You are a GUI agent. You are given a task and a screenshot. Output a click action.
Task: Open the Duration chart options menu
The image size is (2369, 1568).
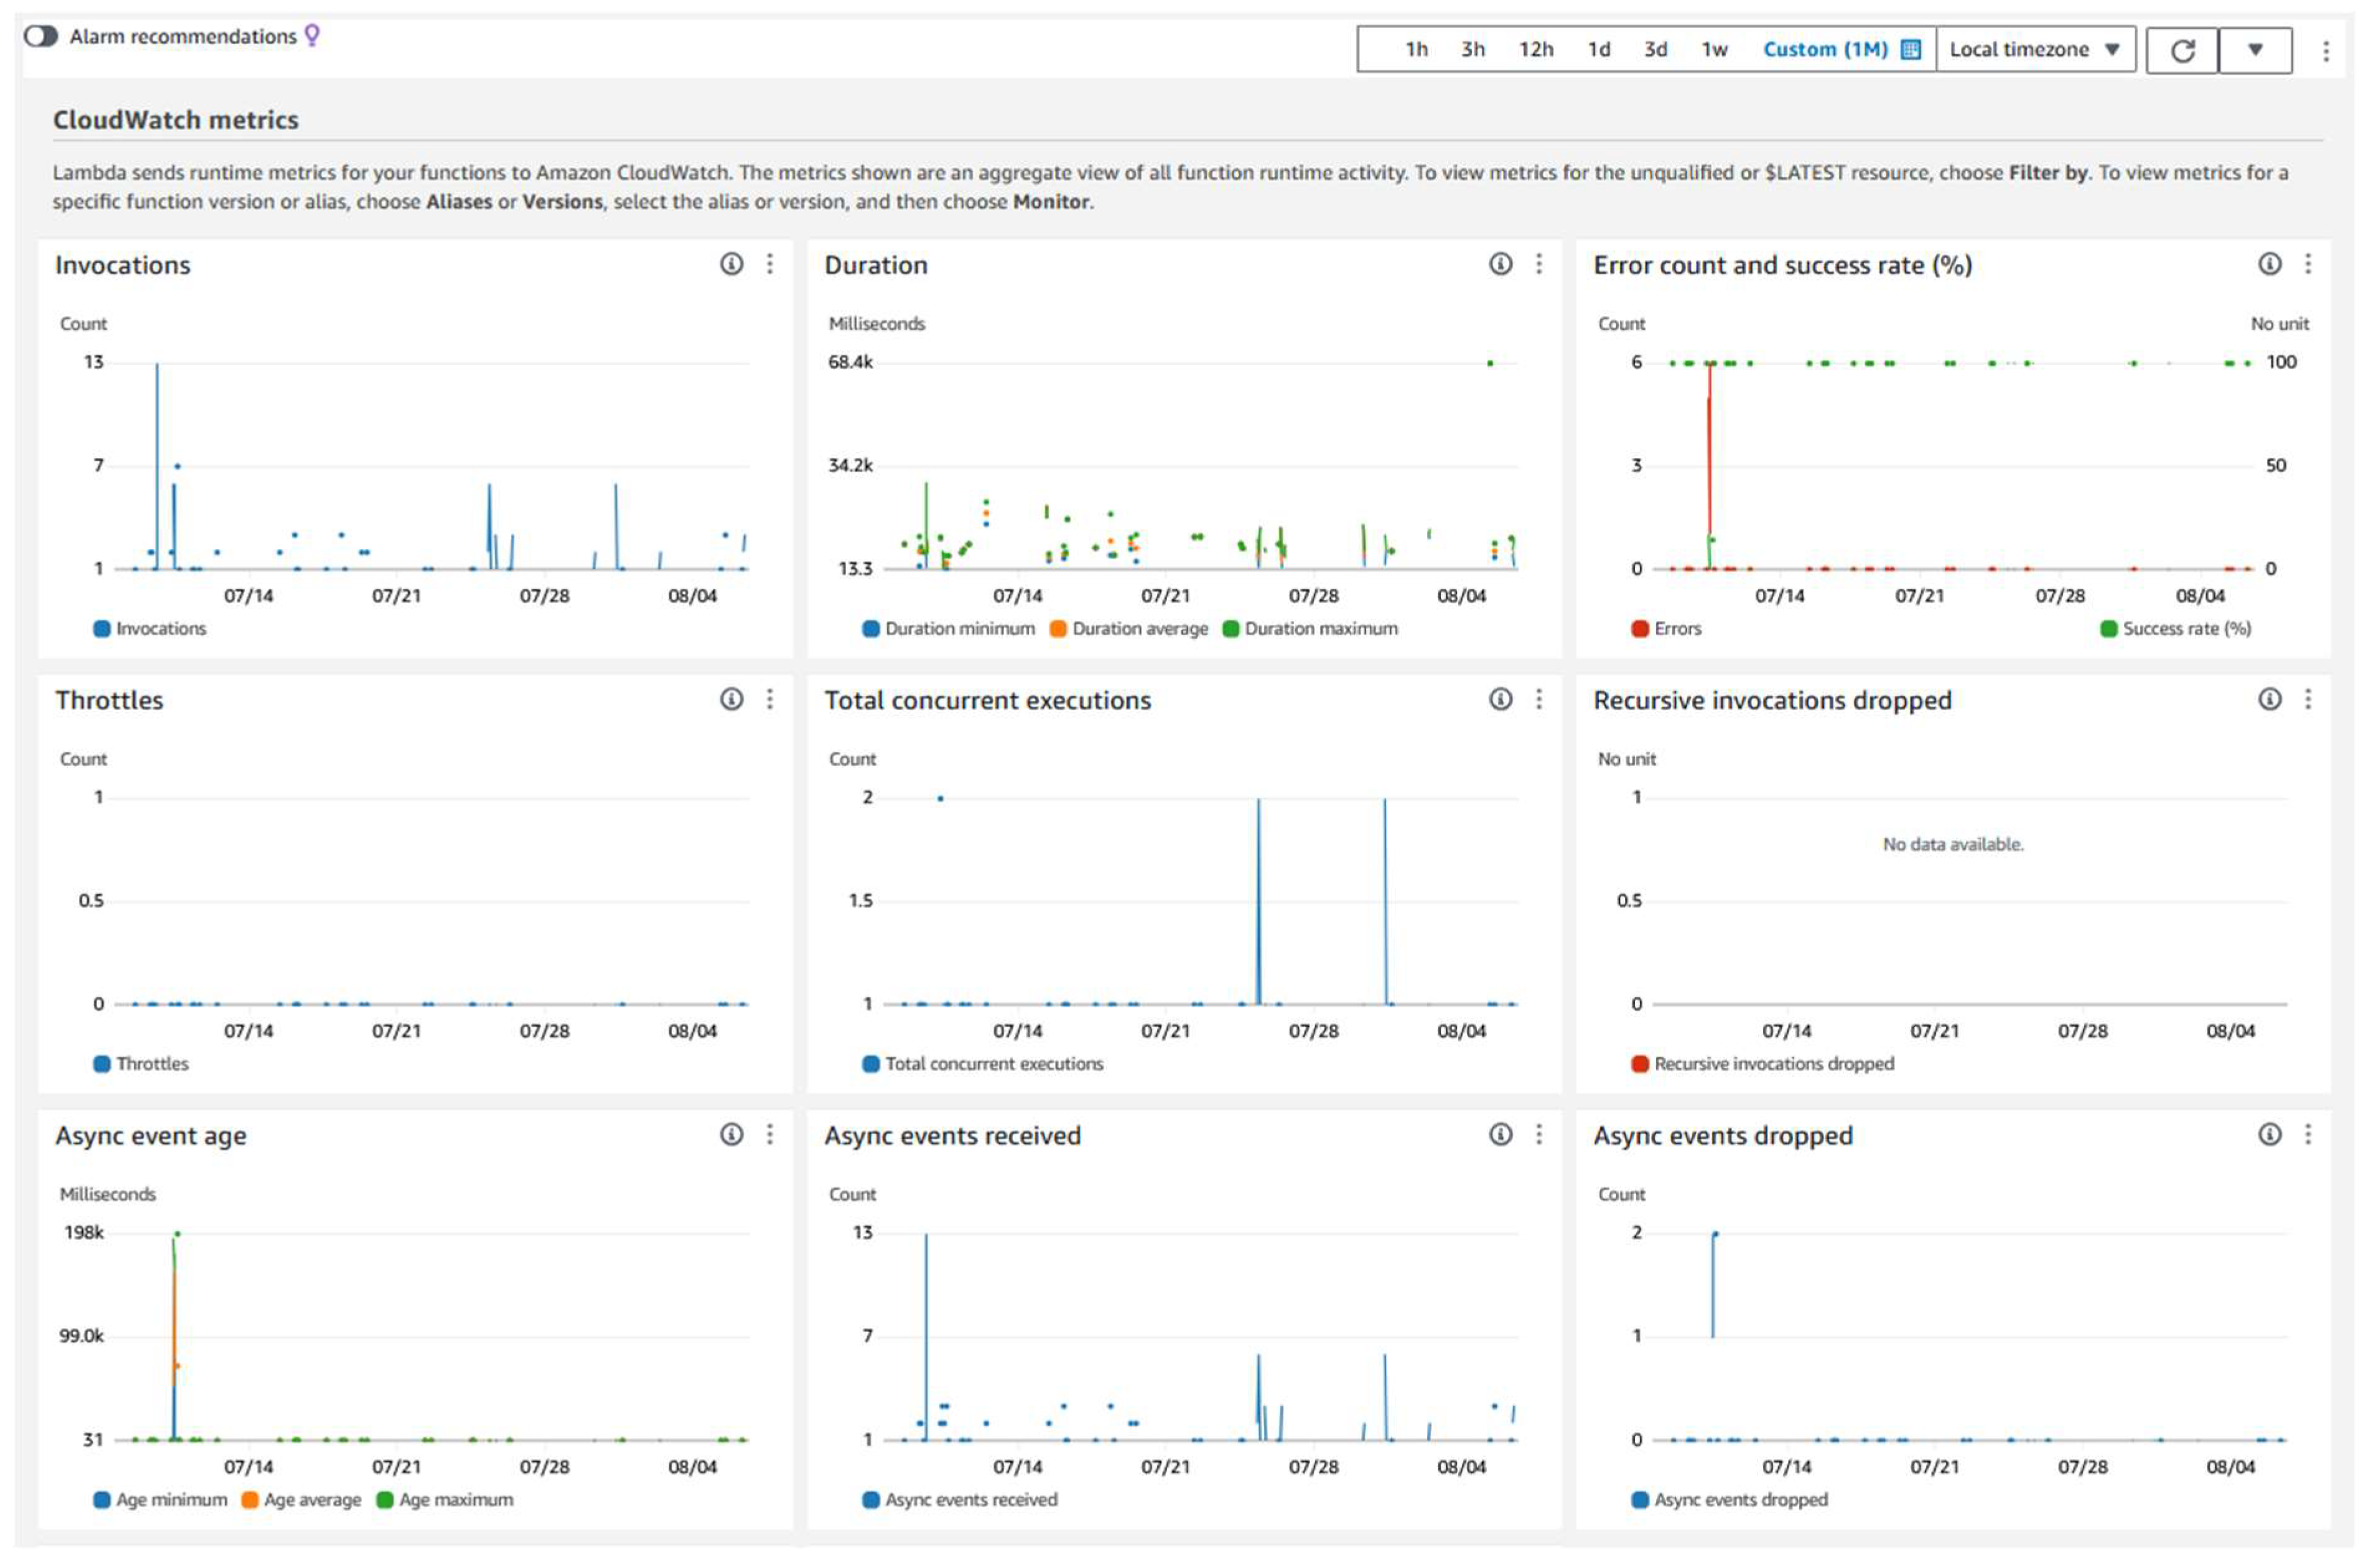1539,264
